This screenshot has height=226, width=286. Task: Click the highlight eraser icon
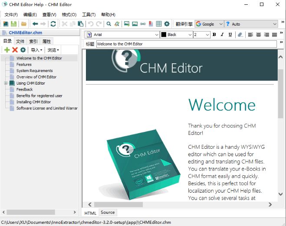(x=240, y=34)
